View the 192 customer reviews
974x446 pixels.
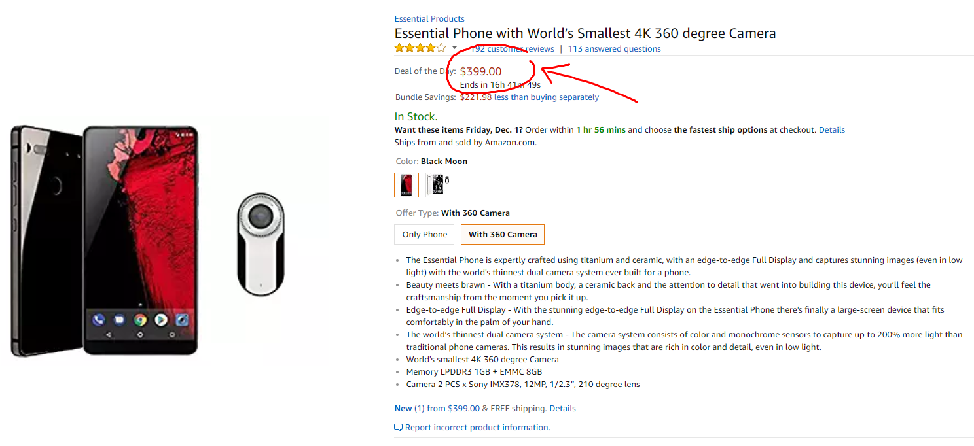click(512, 49)
